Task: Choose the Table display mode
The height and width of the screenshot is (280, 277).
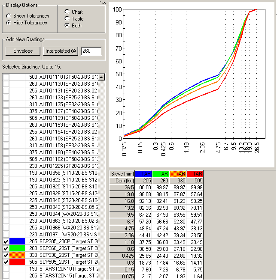Action: click(x=67, y=19)
